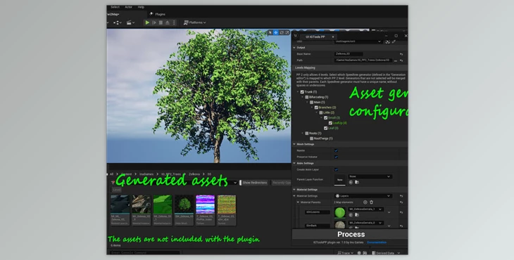Image resolution: width=514 pixels, height=260 pixels.
Task: Open the Help menu
Action: click(141, 7)
